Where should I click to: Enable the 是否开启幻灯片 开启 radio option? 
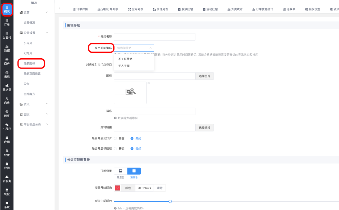pos(116,138)
